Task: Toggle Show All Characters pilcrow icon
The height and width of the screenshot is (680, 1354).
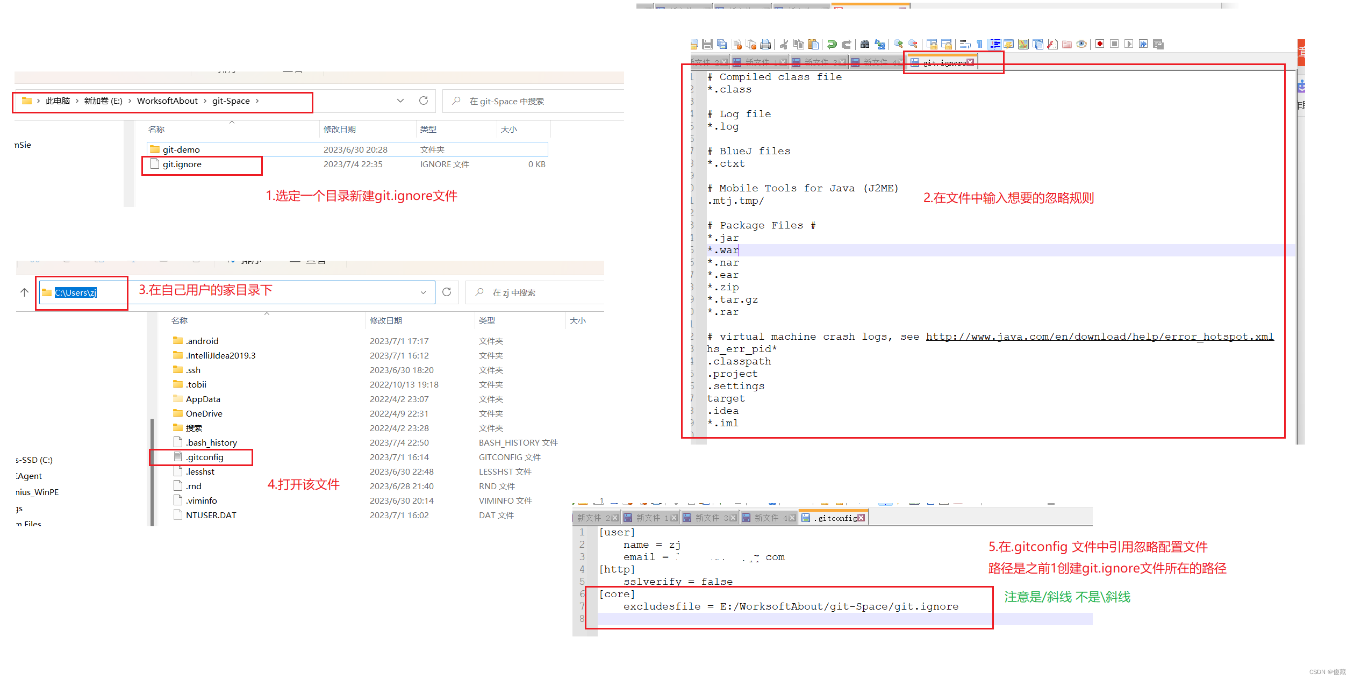Action: (980, 44)
